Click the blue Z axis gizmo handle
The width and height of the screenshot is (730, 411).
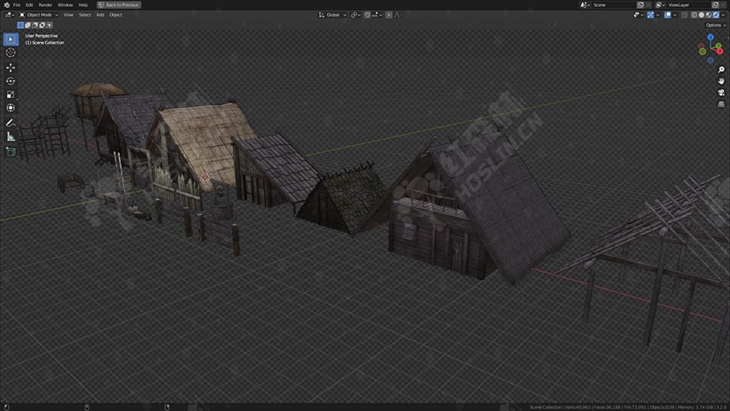(x=711, y=37)
